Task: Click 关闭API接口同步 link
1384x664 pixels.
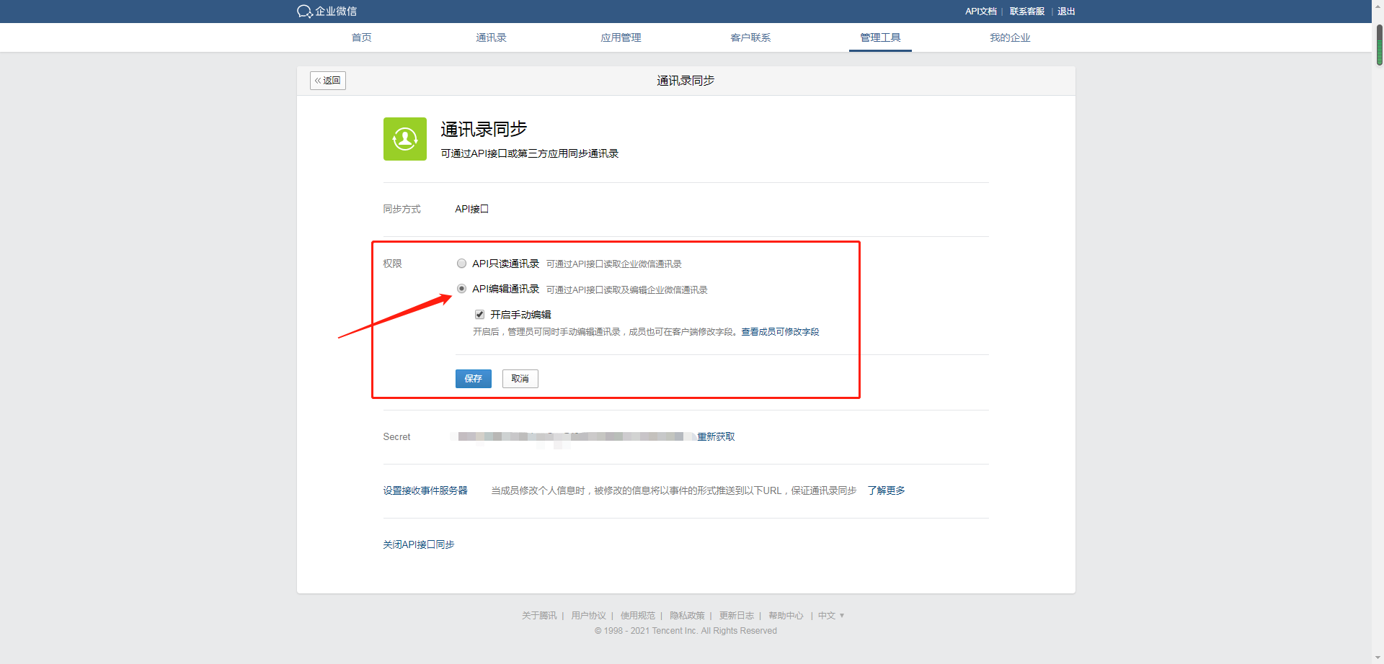Action: (x=418, y=544)
